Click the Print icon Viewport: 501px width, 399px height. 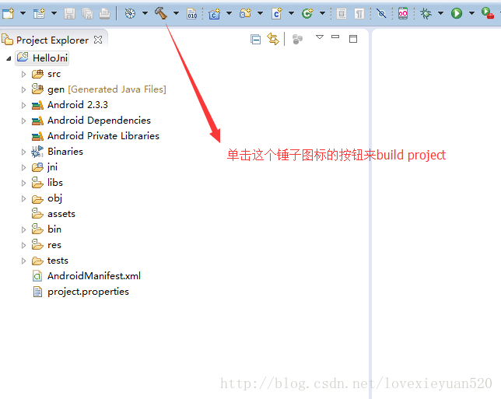[104, 13]
